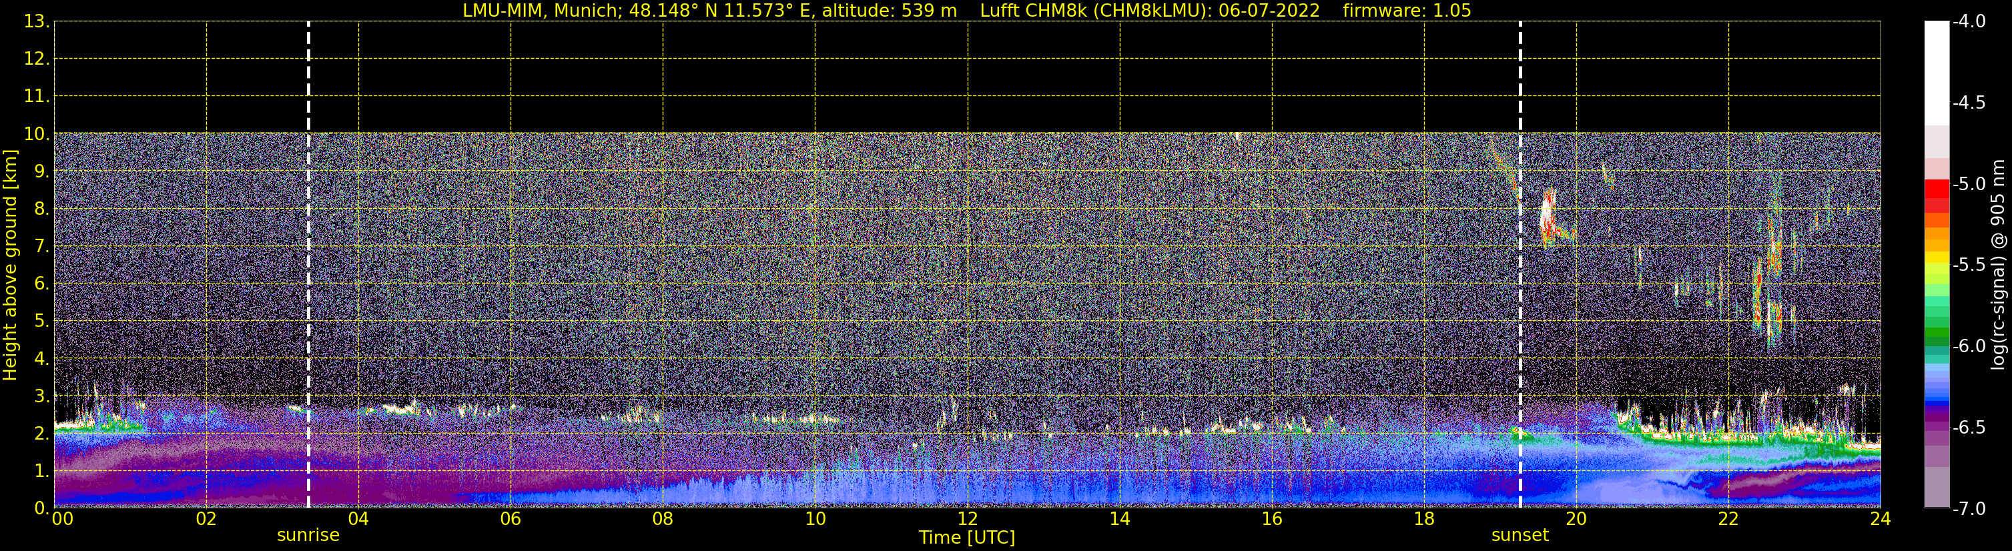Click the '18' tick on the time axis
This screenshot has height=551, width=2012.
[1425, 519]
